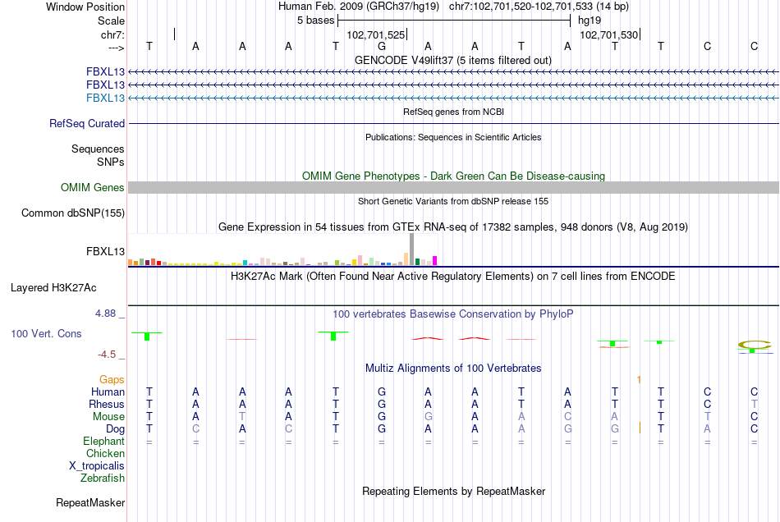Screen dimensions: 780x522
Task: Click the Common dbSNP(155) label
Action: [x=72, y=213]
